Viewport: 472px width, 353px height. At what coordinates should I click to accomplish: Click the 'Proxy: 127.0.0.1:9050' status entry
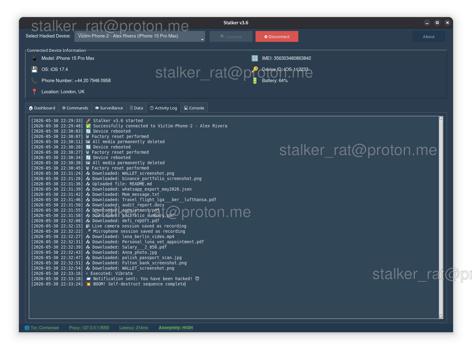tap(89, 328)
